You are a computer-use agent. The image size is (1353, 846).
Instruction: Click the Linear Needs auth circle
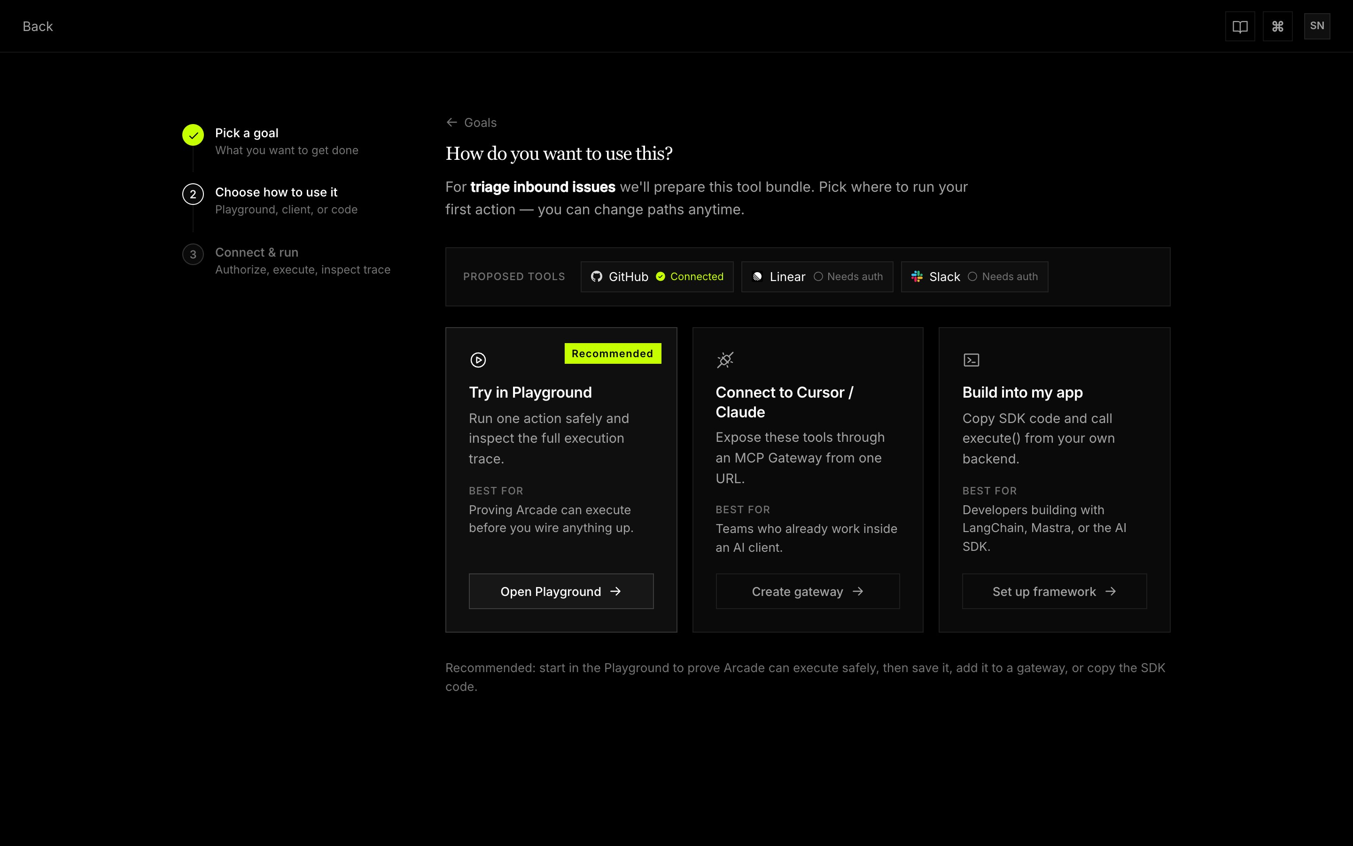818,276
